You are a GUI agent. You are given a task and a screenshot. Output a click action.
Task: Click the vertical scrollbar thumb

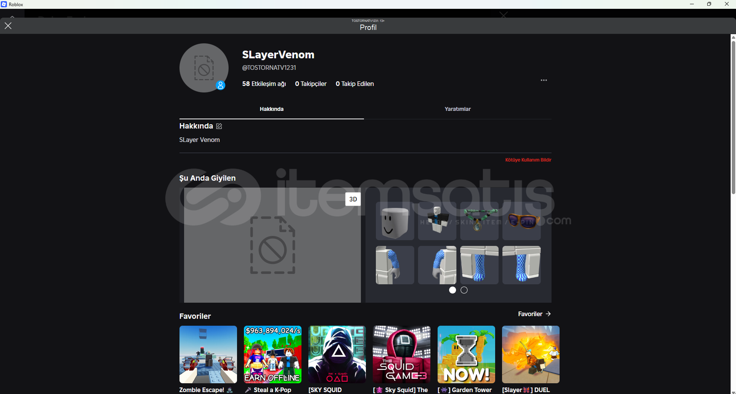point(733,115)
